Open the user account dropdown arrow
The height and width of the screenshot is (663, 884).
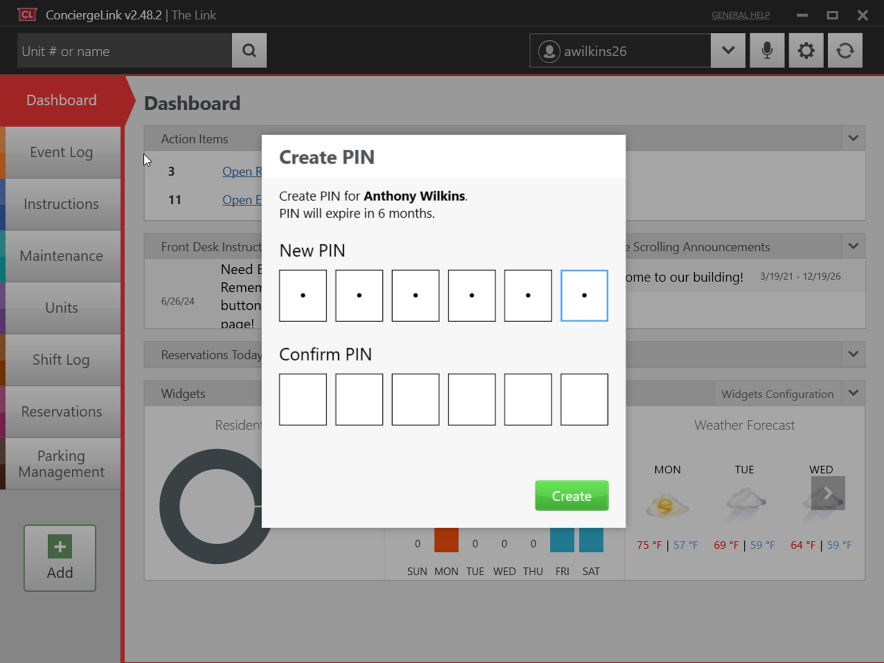pyautogui.click(x=728, y=51)
